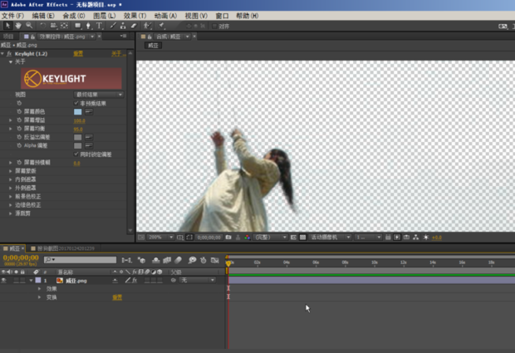Select the Rotation tool

(43, 26)
